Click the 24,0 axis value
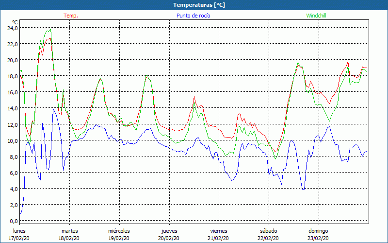 13,28
